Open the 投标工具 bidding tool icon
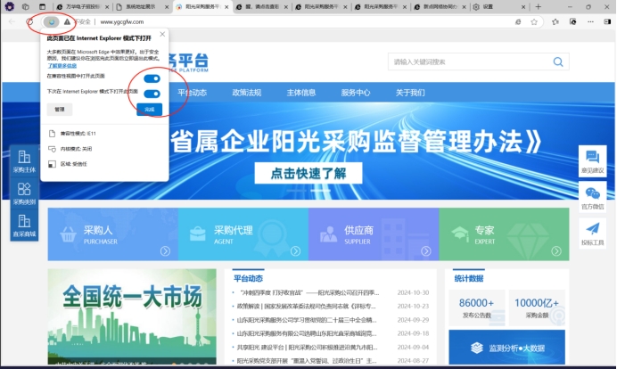The width and height of the screenshot is (617, 369). pyautogui.click(x=592, y=233)
